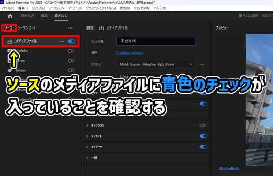
Task: Expand the Metadata (メタデータ) section
Action: (87, 147)
